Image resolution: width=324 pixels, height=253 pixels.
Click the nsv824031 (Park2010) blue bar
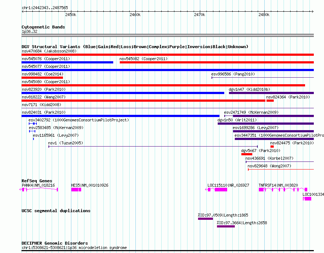[x=120, y=116]
